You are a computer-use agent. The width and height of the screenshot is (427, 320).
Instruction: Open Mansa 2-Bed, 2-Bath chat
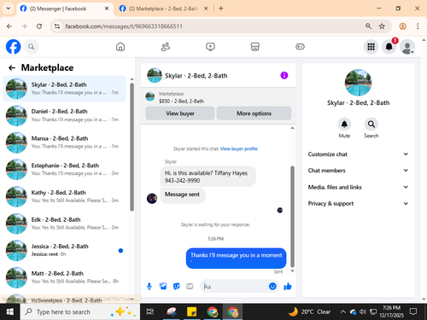(x=64, y=143)
